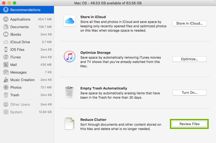Click the iOS Files phone icon

6,49
